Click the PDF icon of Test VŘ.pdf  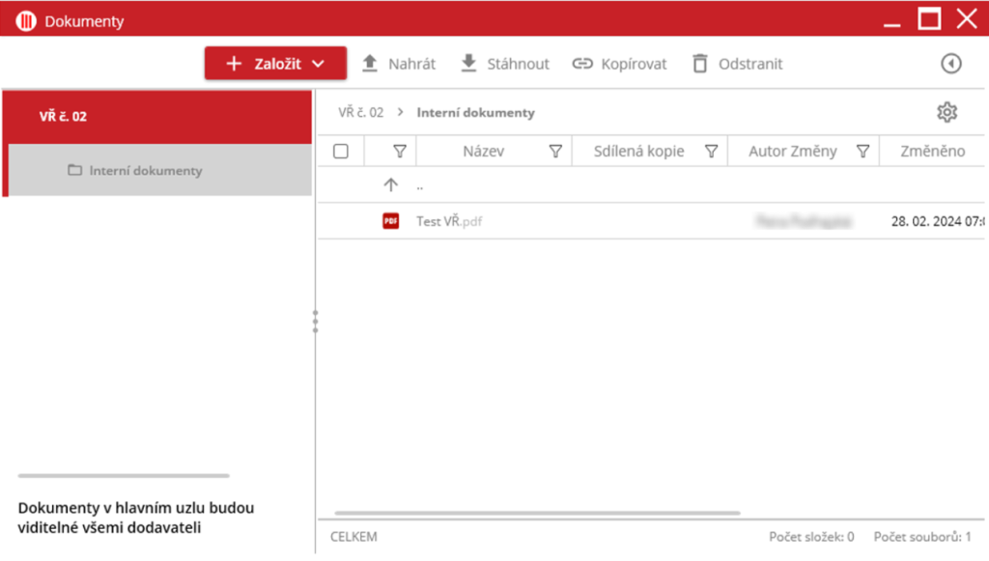pos(390,221)
